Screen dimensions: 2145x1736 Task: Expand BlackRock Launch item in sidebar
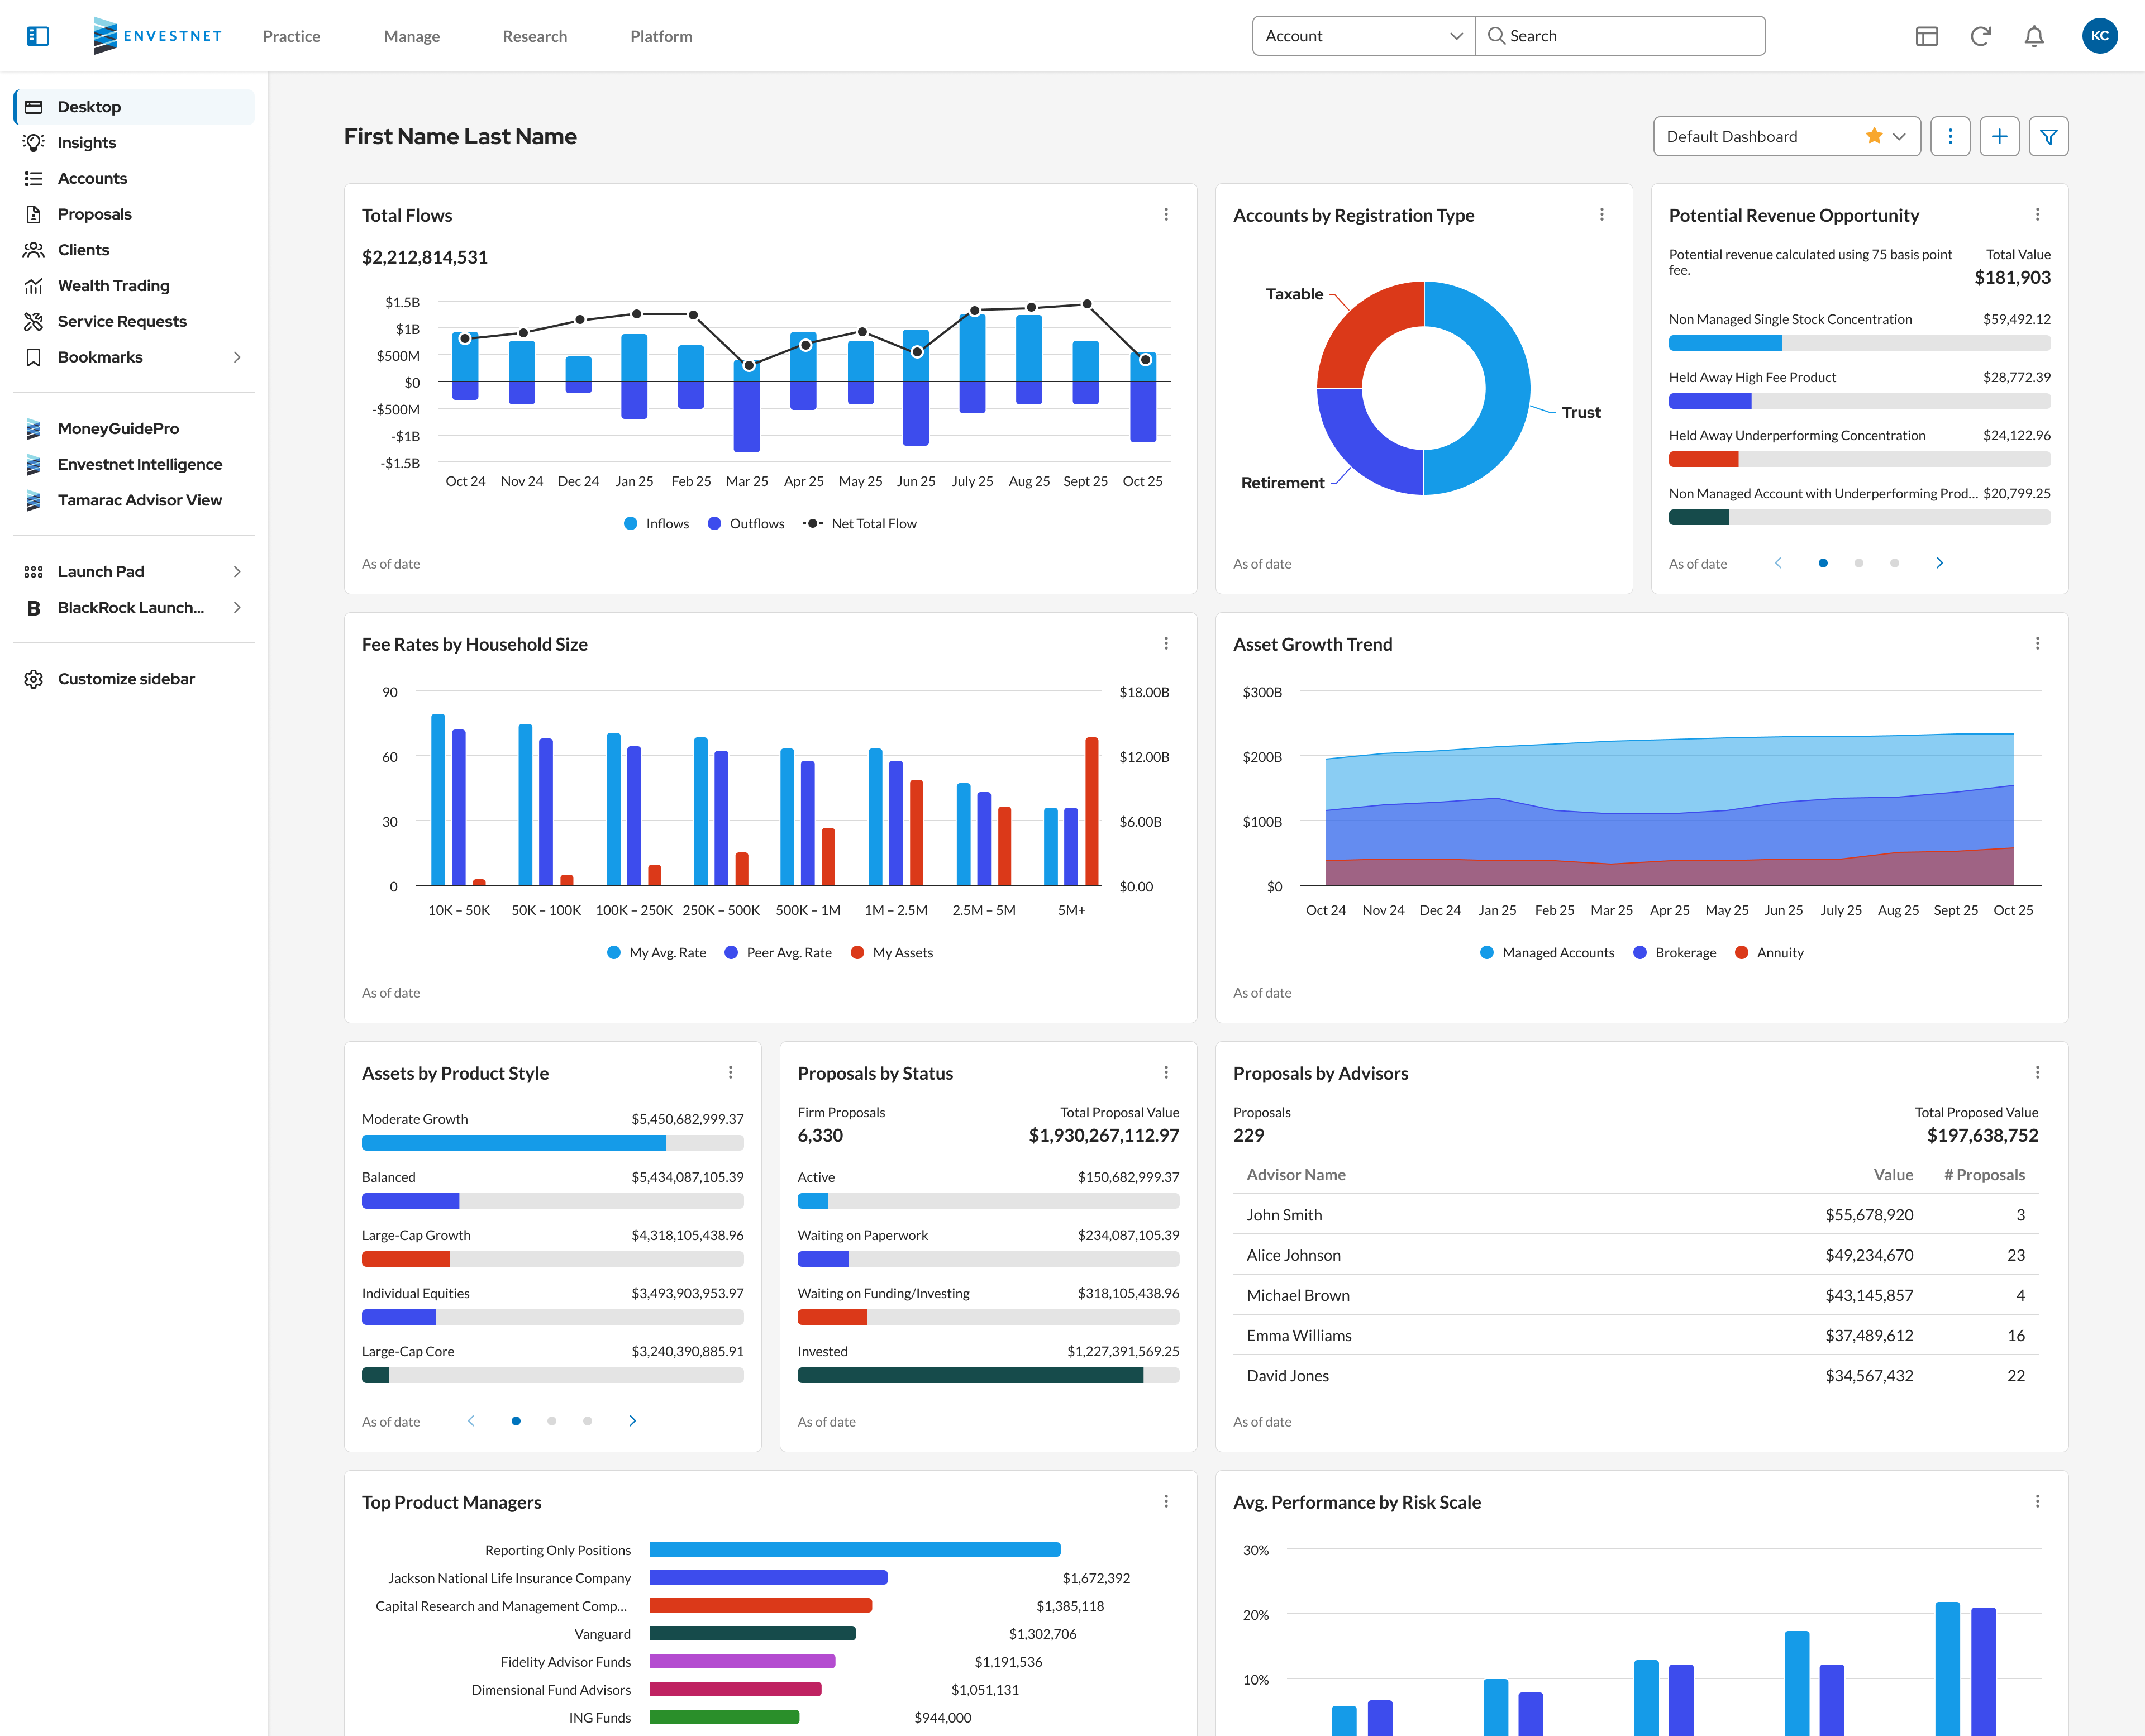pyautogui.click(x=133, y=608)
